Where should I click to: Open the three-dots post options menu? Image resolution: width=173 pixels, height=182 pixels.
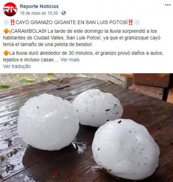click(168, 5)
